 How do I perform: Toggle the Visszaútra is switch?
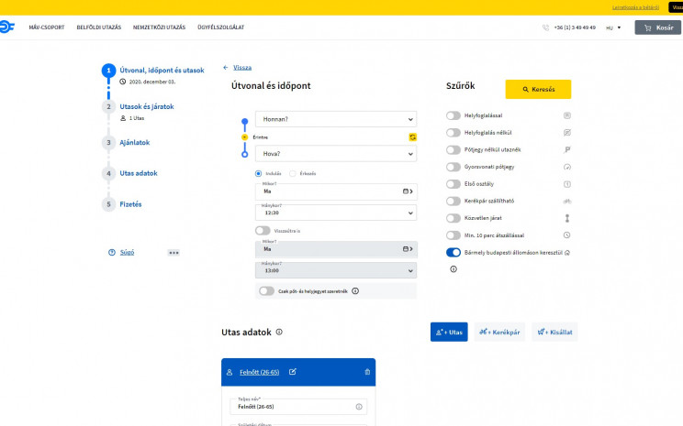[x=263, y=231]
